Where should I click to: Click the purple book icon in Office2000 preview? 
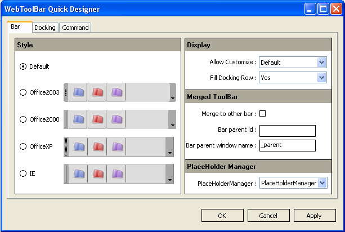117,119
